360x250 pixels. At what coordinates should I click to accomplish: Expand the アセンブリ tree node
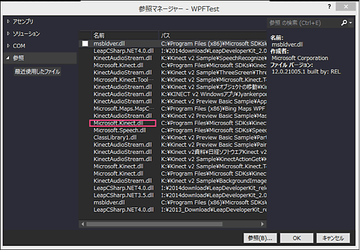click(8, 22)
